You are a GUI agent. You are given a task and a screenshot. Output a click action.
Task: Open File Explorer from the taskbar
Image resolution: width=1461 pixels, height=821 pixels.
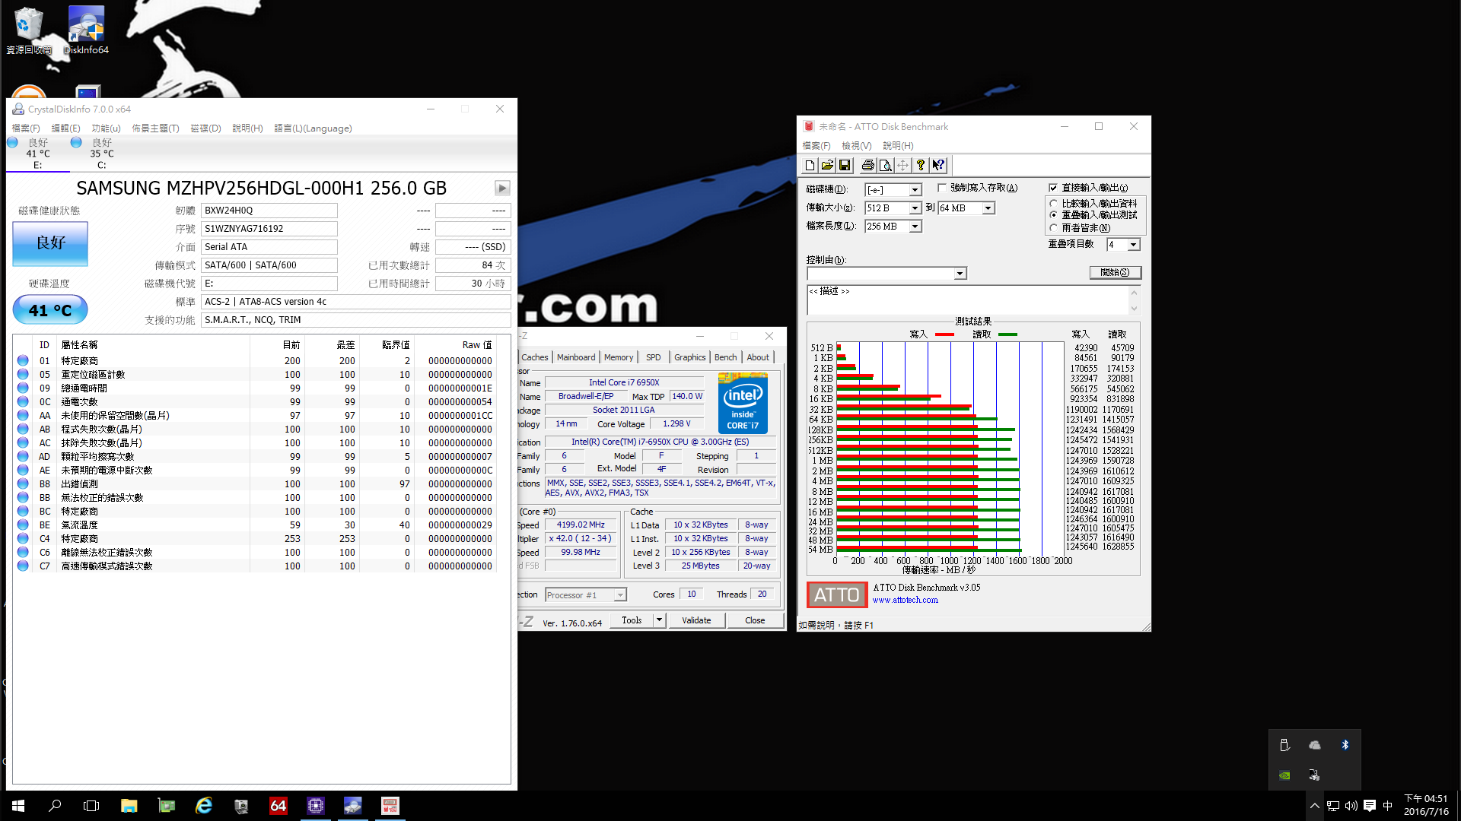pyautogui.click(x=129, y=806)
